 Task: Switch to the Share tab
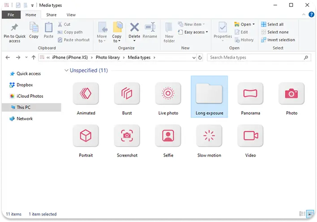pyautogui.click(x=51, y=15)
